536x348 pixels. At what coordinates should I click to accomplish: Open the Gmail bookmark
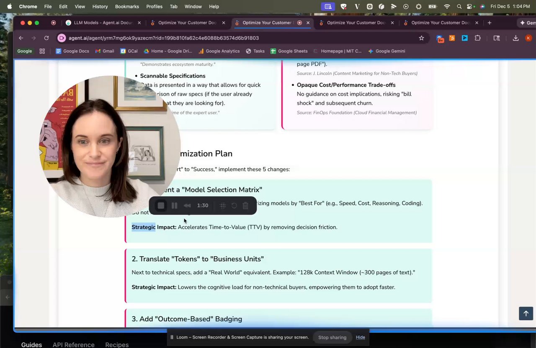click(x=105, y=51)
